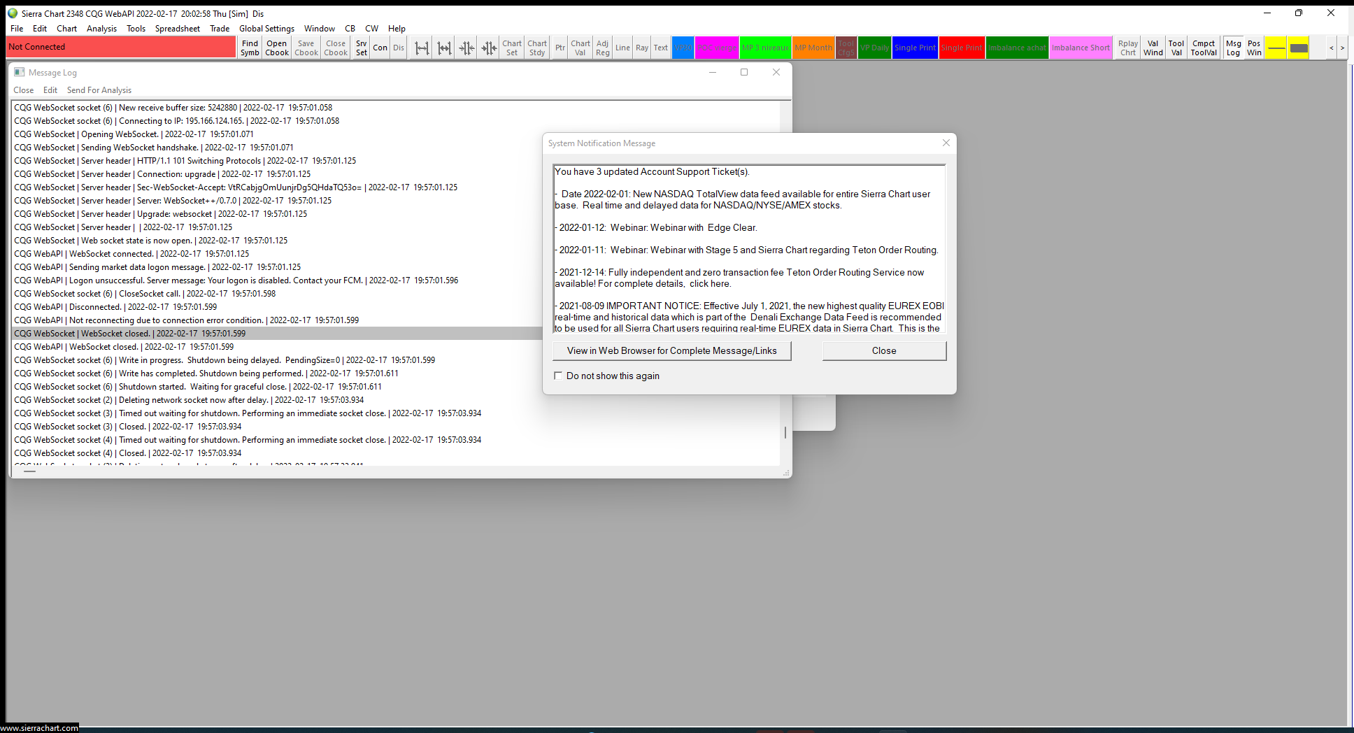Open the Analysis menu
Viewport: 1354px width, 733px height.
(x=102, y=29)
